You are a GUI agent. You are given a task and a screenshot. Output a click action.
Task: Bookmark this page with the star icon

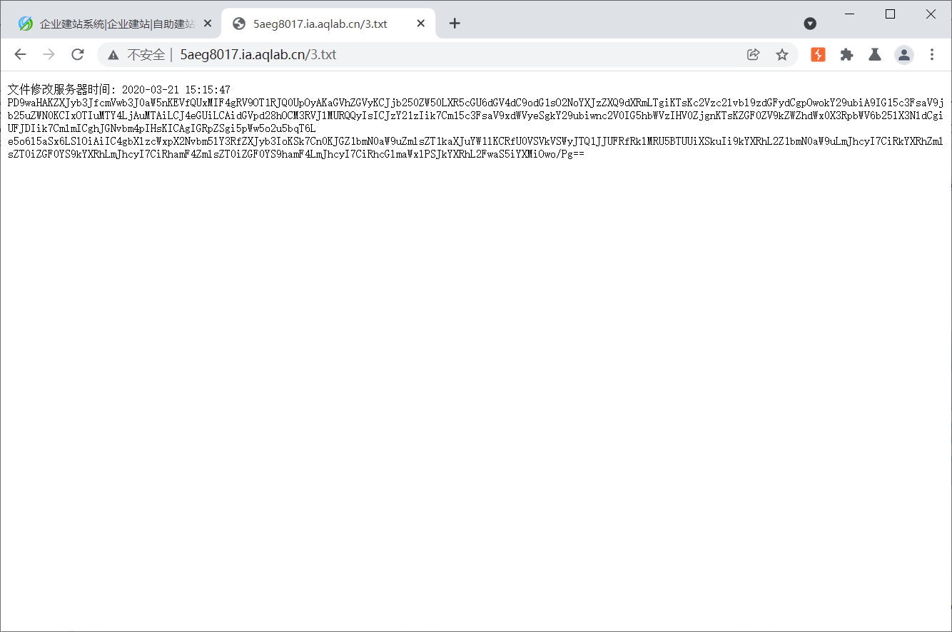coord(782,54)
